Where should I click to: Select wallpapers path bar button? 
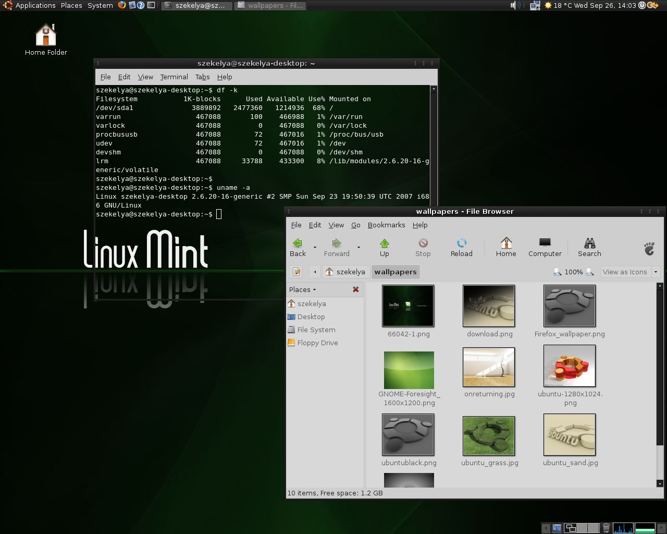396,272
